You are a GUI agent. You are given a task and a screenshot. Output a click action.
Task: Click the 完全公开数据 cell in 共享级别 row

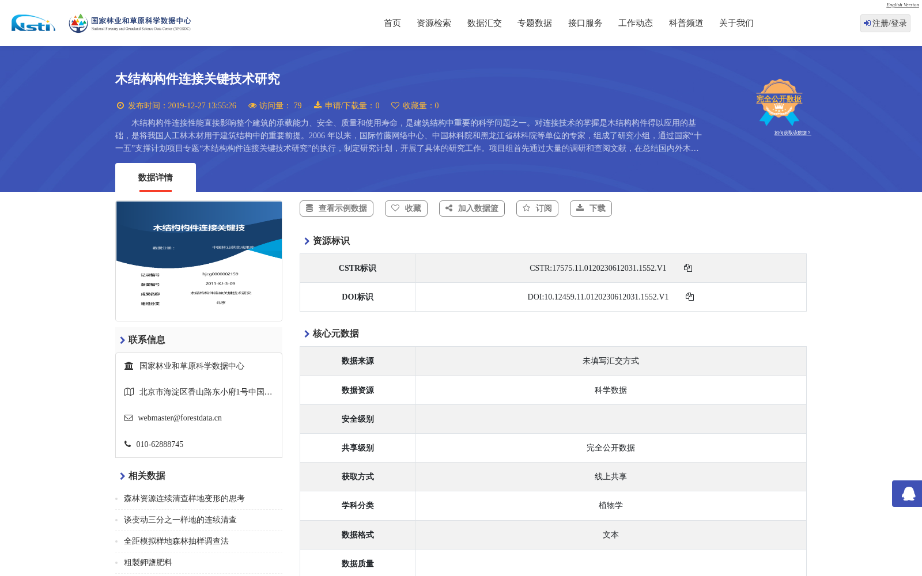[x=611, y=448]
